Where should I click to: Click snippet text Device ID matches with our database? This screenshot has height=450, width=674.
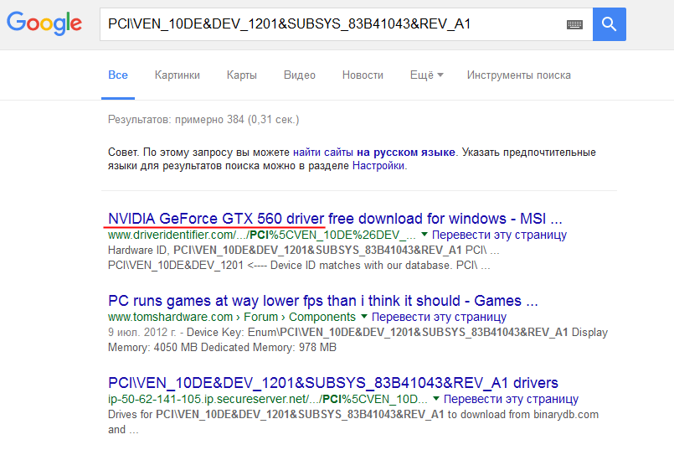[361, 266]
